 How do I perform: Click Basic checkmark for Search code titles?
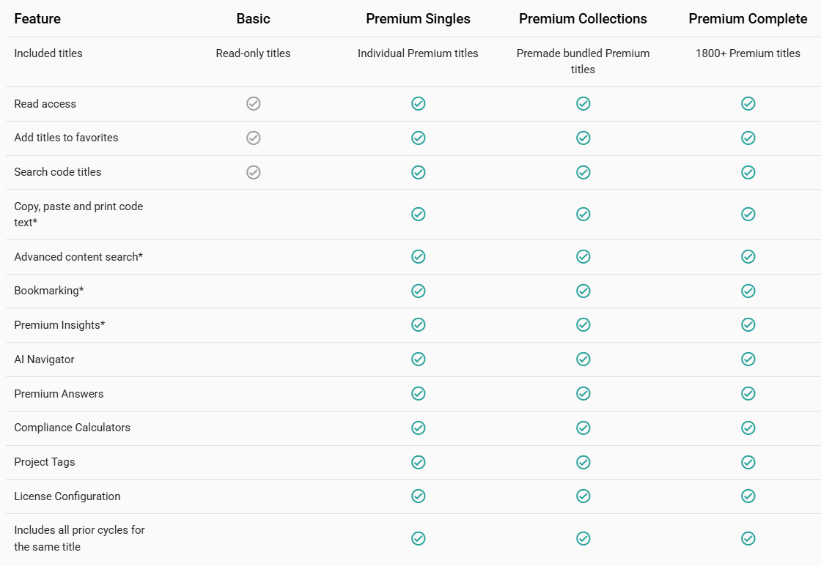point(254,172)
